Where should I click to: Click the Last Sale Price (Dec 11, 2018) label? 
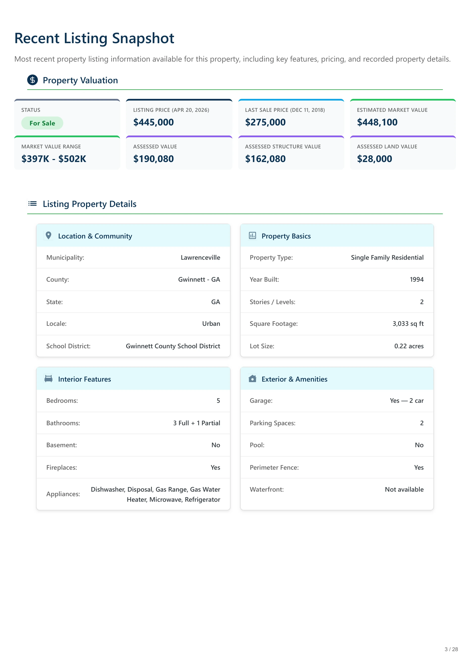click(285, 110)
